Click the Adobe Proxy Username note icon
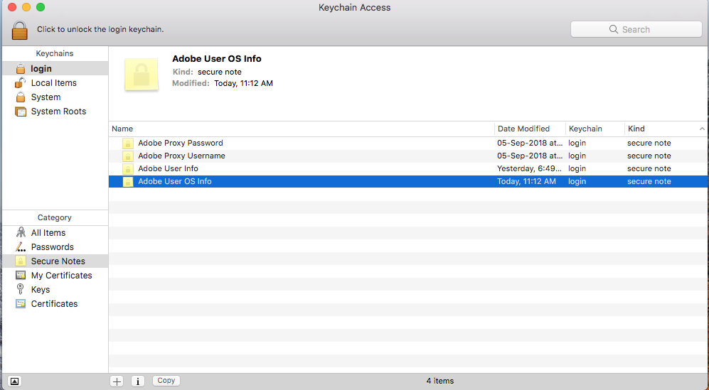Image resolution: width=709 pixels, height=390 pixels. (x=128, y=156)
